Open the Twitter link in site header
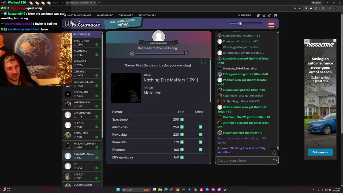This screenshot has width=343, height=193. click(258, 15)
